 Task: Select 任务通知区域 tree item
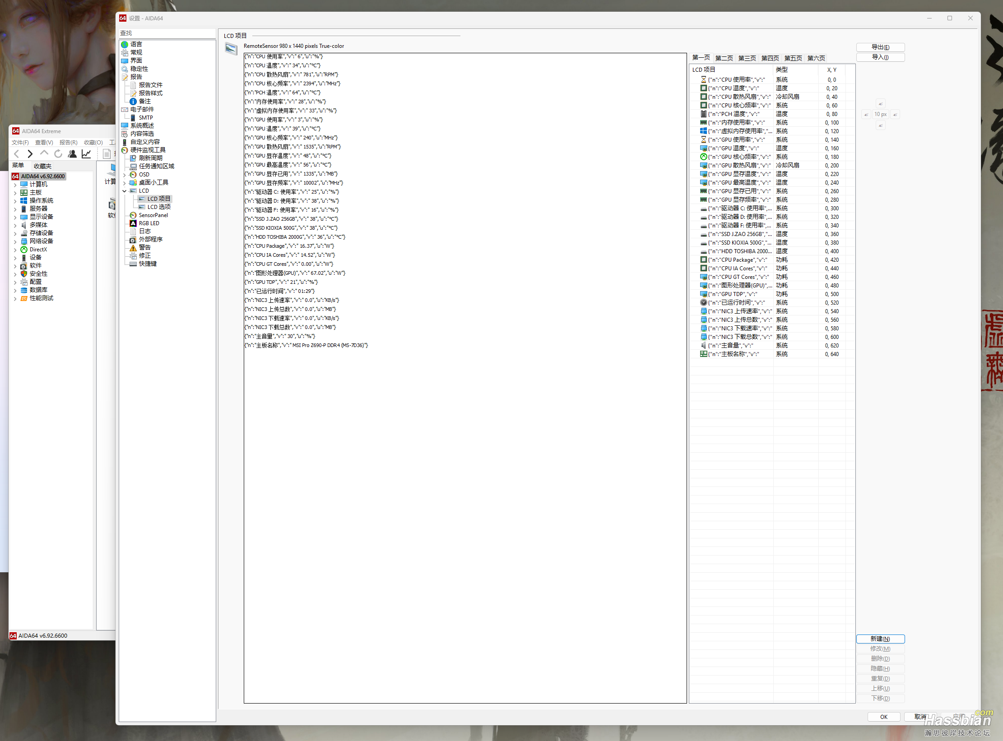pyautogui.click(x=156, y=167)
